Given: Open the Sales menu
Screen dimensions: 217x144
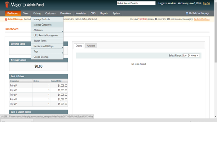Looking at the screenshot, I should (26, 13).
